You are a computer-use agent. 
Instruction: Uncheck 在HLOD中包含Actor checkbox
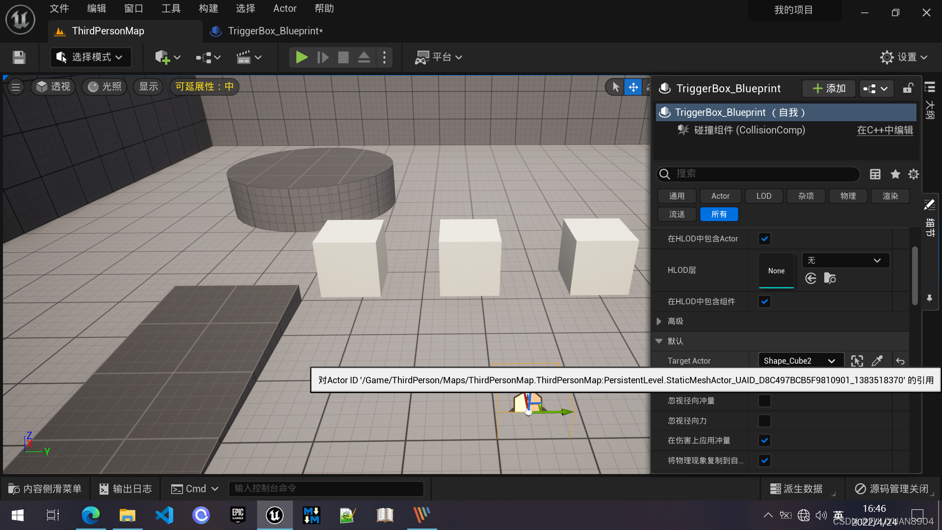(x=764, y=239)
